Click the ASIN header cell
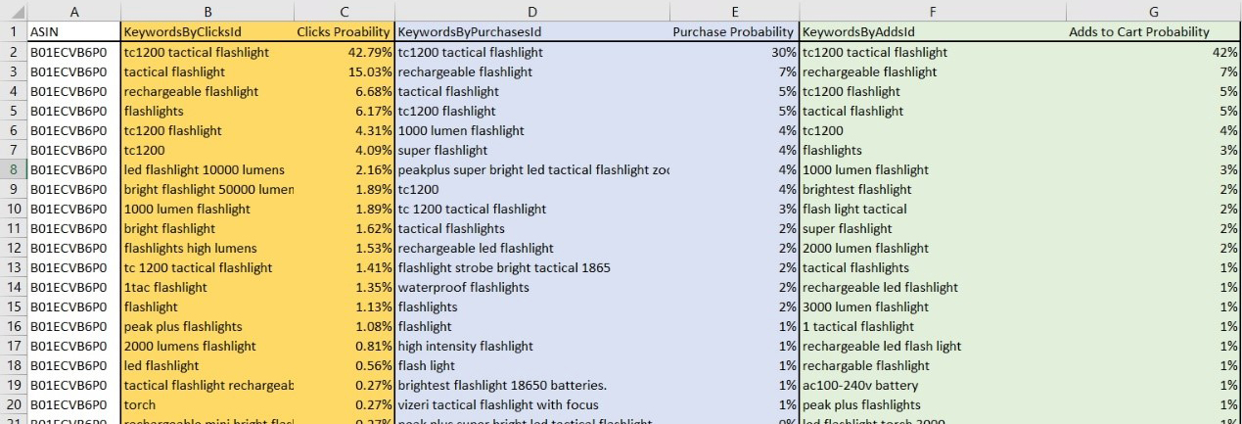1242x424 pixels. coord(74,31)
